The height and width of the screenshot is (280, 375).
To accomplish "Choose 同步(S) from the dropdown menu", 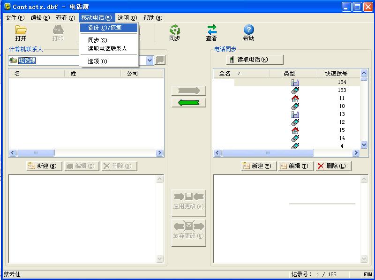I will click(x=109, y=40).
